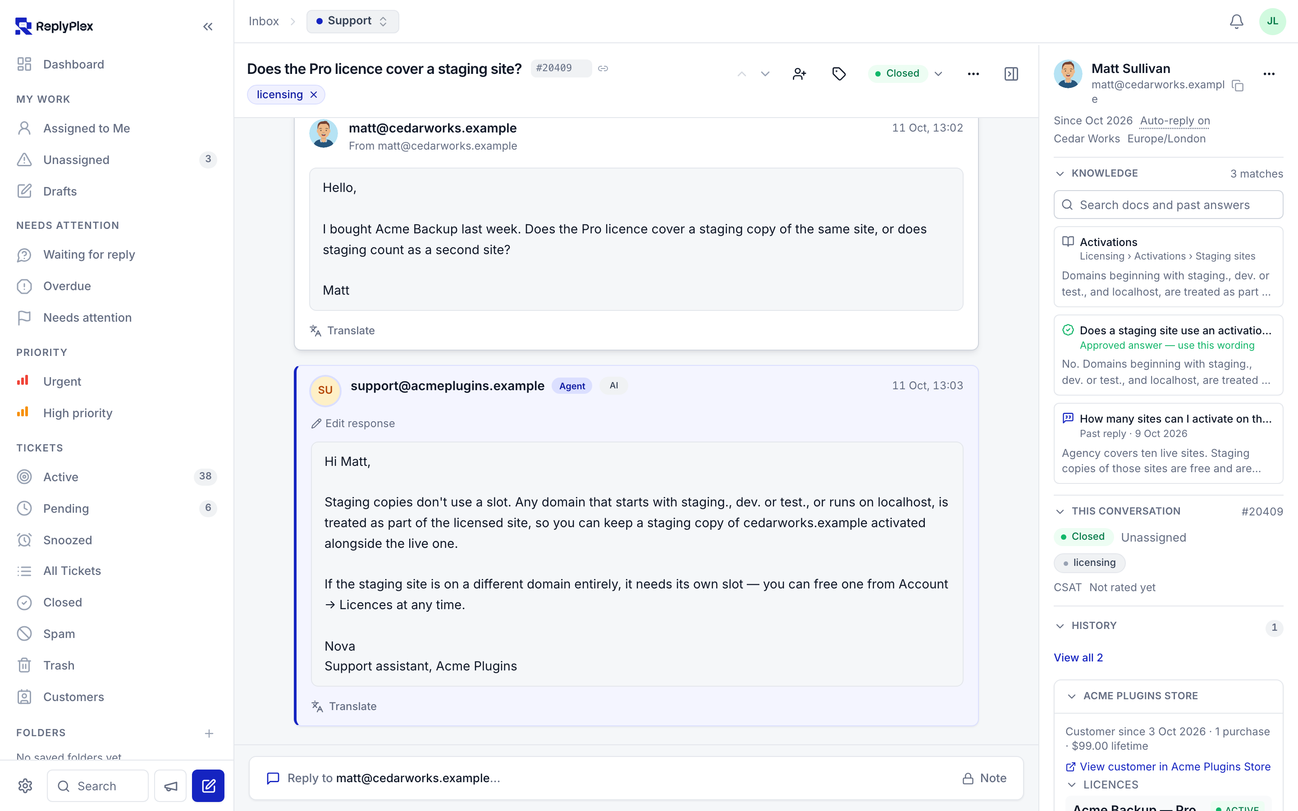The image size is (1298, 811).
Task: Open notifications bell
Action: tap(1236, 22)
